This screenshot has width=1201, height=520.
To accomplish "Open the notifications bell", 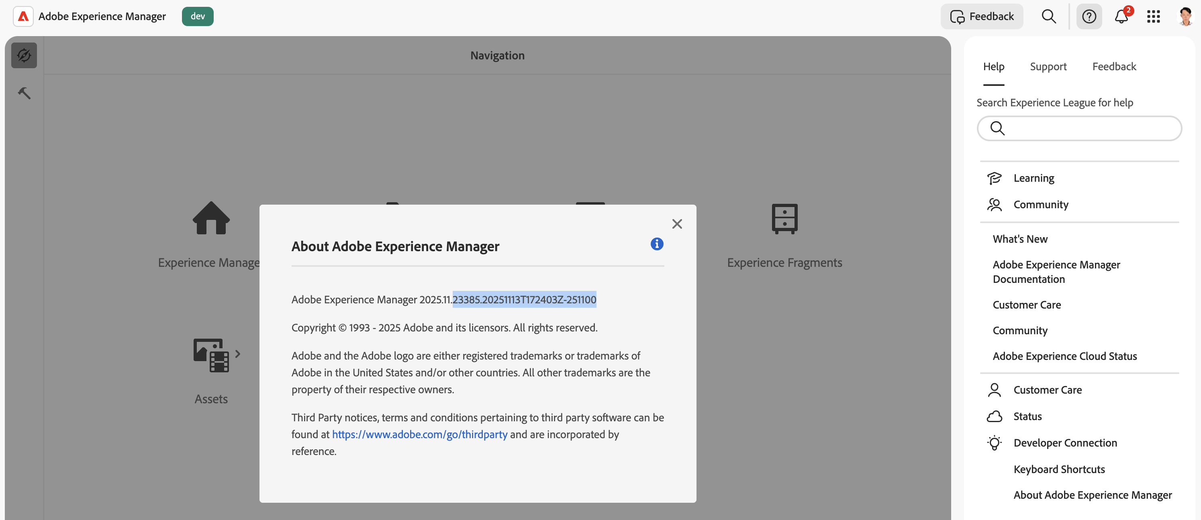I will tap(1121, 16).
